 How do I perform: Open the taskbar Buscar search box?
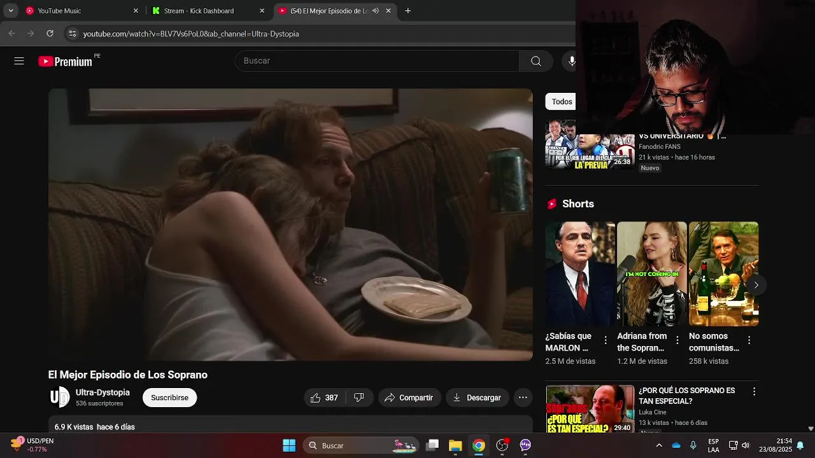coord(361,445)
